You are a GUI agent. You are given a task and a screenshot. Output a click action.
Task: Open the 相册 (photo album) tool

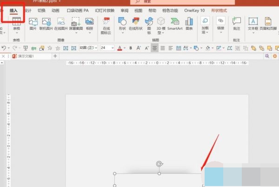89,24
